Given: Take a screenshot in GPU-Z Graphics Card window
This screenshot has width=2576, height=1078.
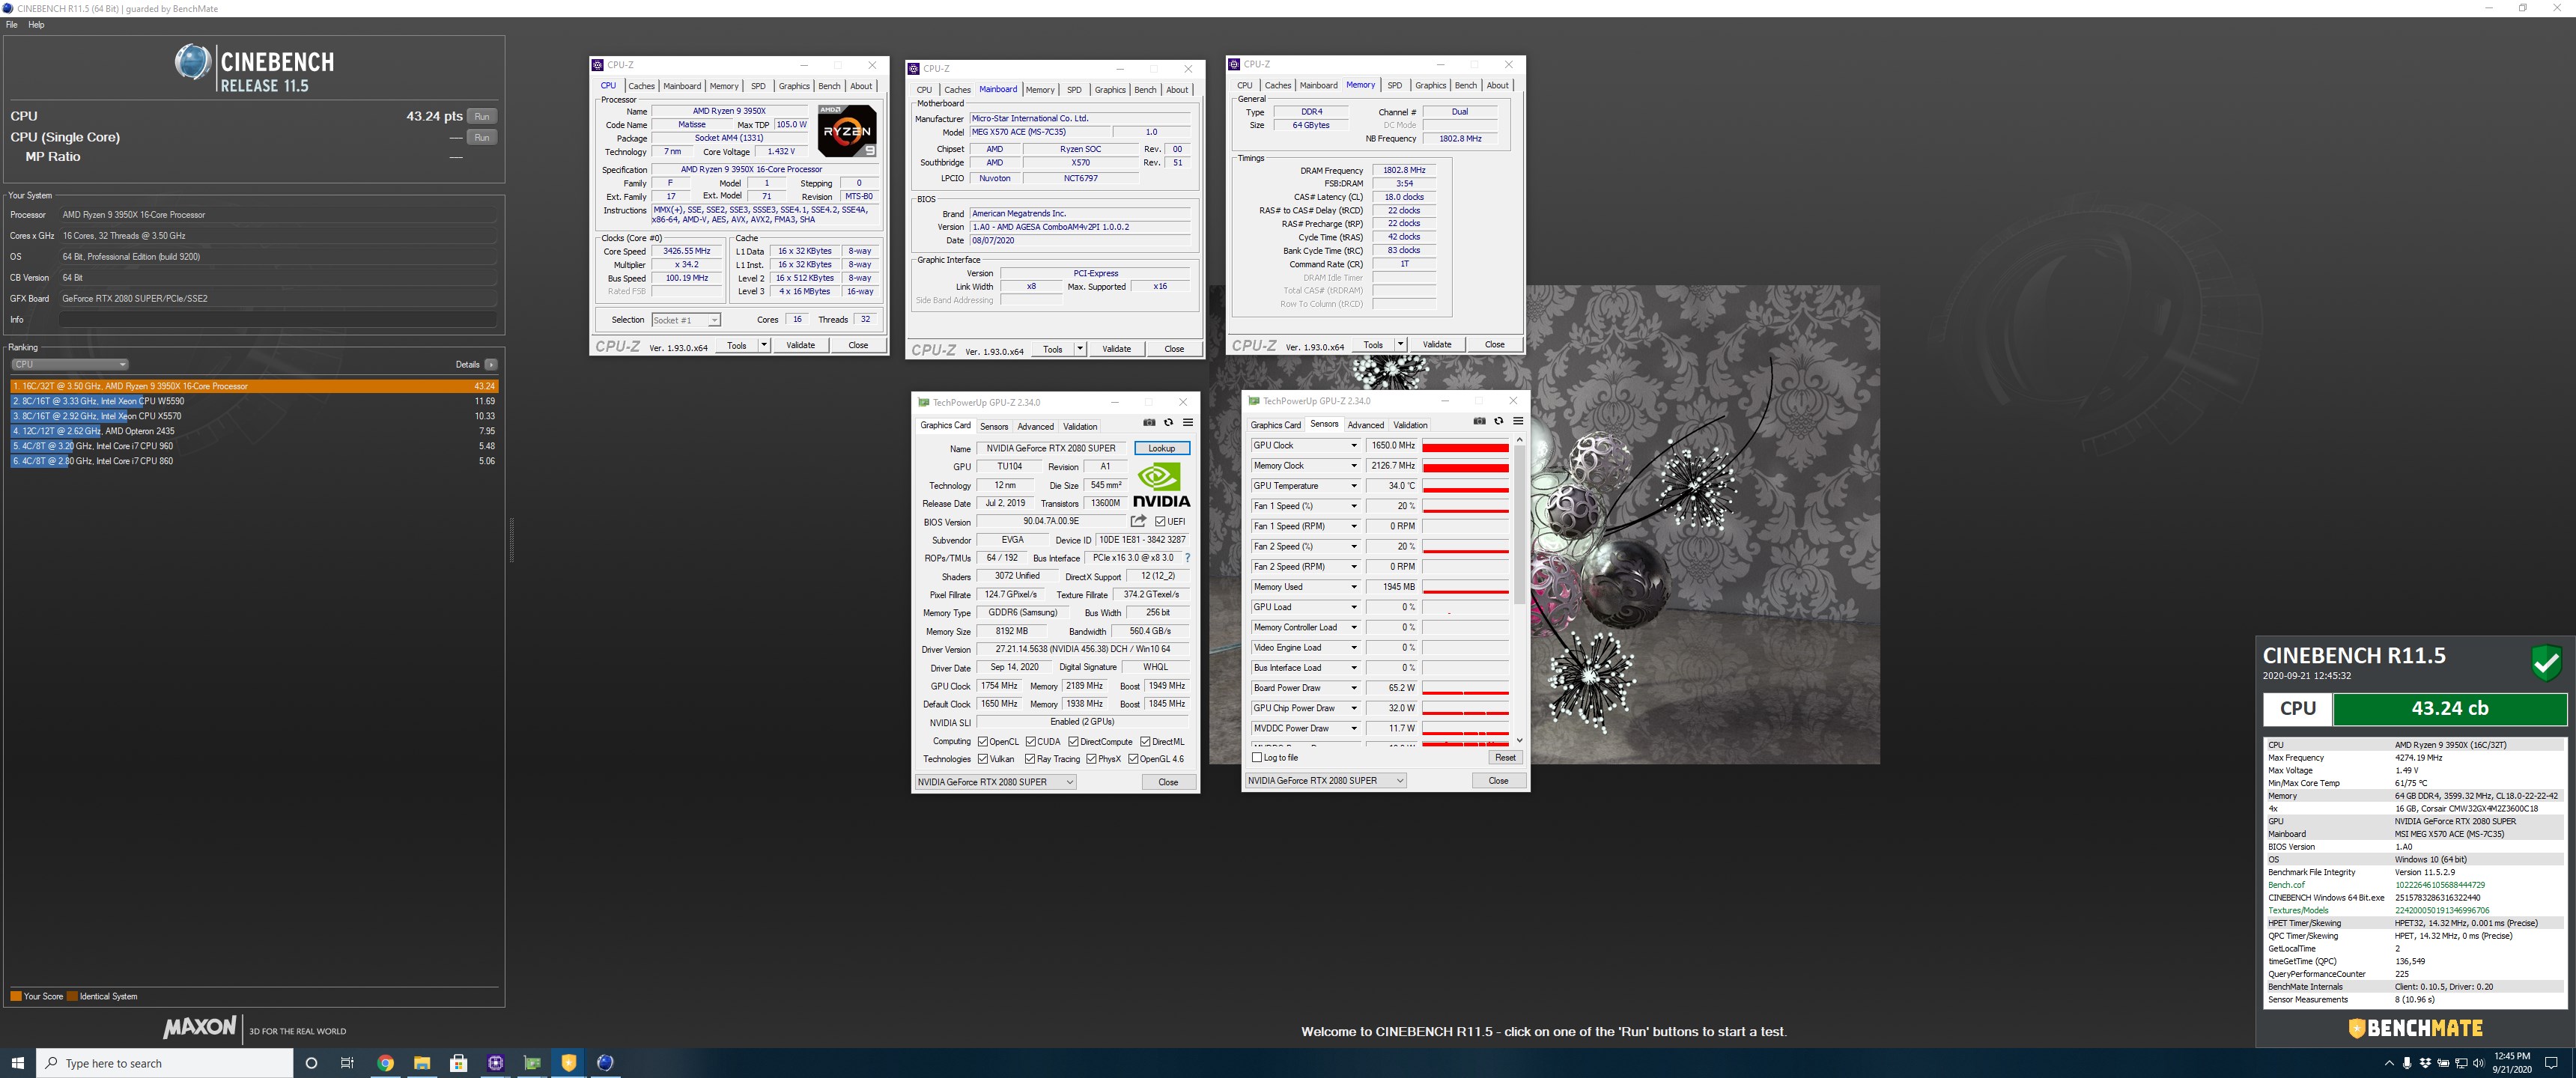Looking at the screenshot, I should tap(1149, 422).
